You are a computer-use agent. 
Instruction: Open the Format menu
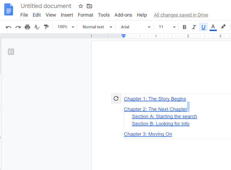86,15
